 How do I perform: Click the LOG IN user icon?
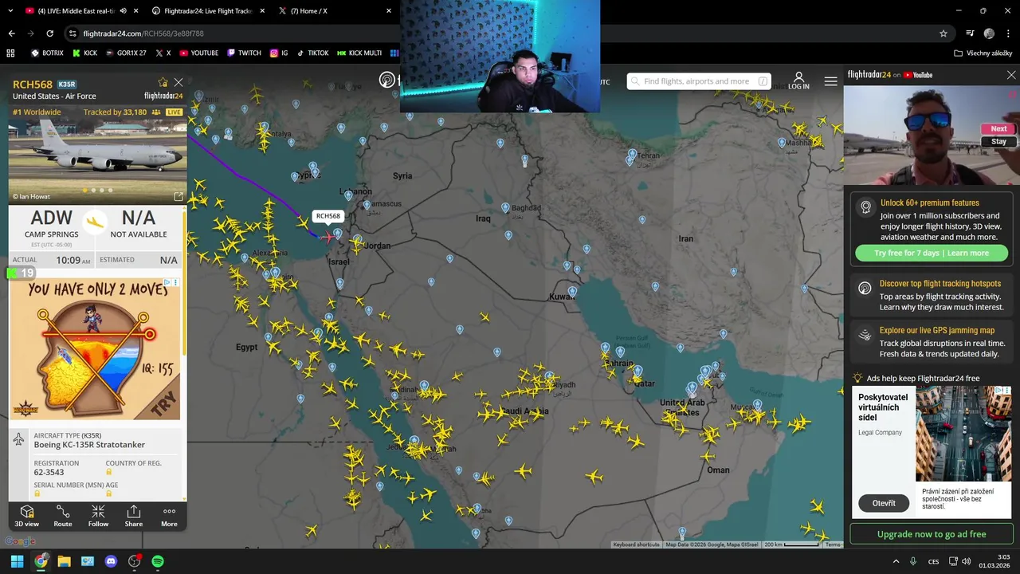coord(798,81)
